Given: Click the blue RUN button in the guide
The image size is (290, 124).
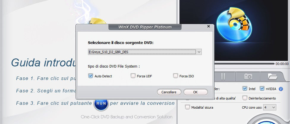Looking at the screenshot, I should [101, 103].
